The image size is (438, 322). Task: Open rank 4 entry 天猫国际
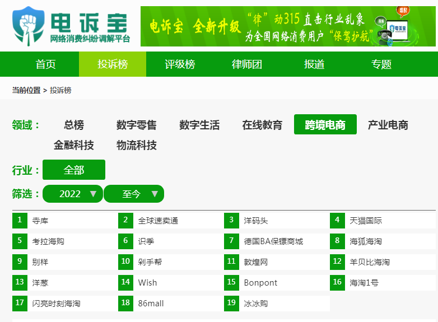(366, 221)
